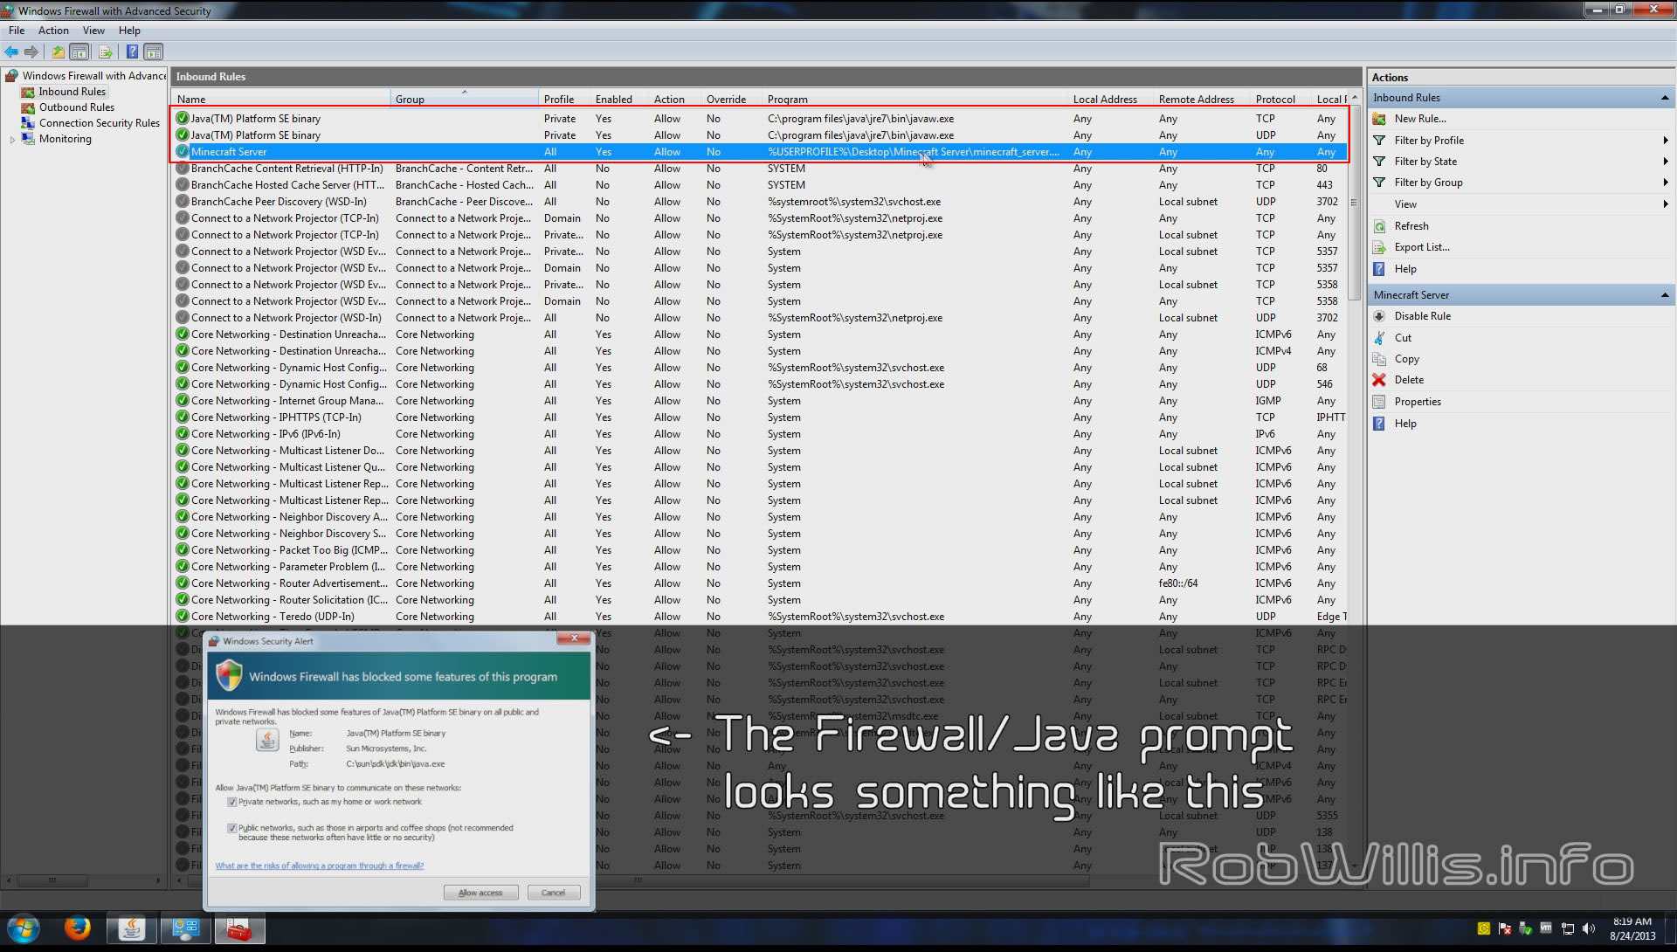Select Core Networking - Teredo (UDP-In) rule
The width and height of the screenshot is (1677, 952).
[760, 617]
